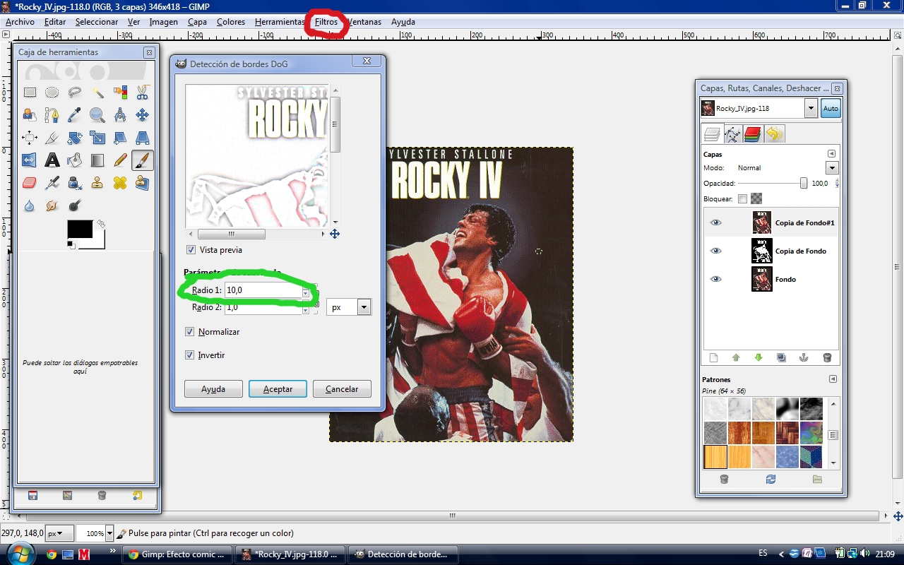Adjust the Opacidad slider in the Layers panel
904x565 pixels.
pyautogui.click(x=802, y=183)
